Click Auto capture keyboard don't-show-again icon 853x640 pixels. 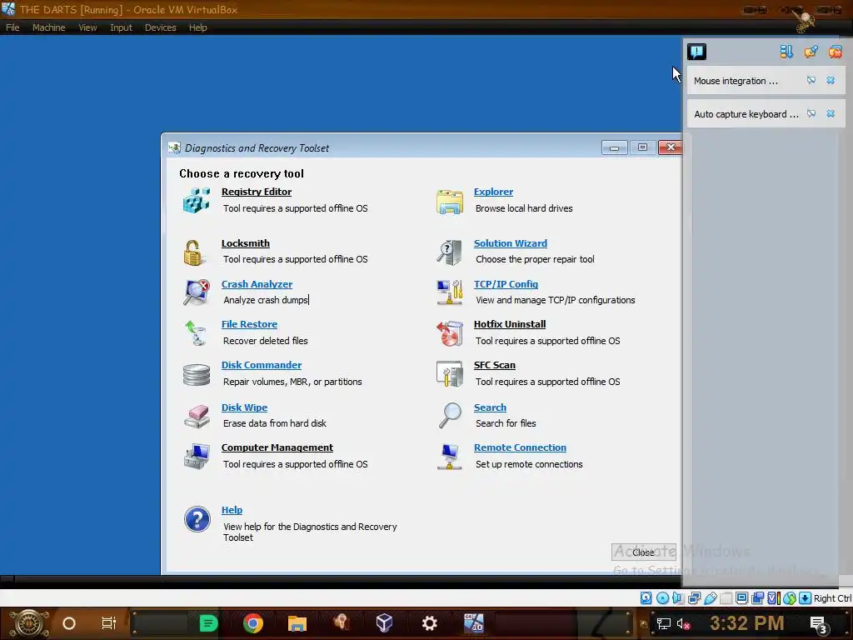pyautogui.click(x=811, y=113)
